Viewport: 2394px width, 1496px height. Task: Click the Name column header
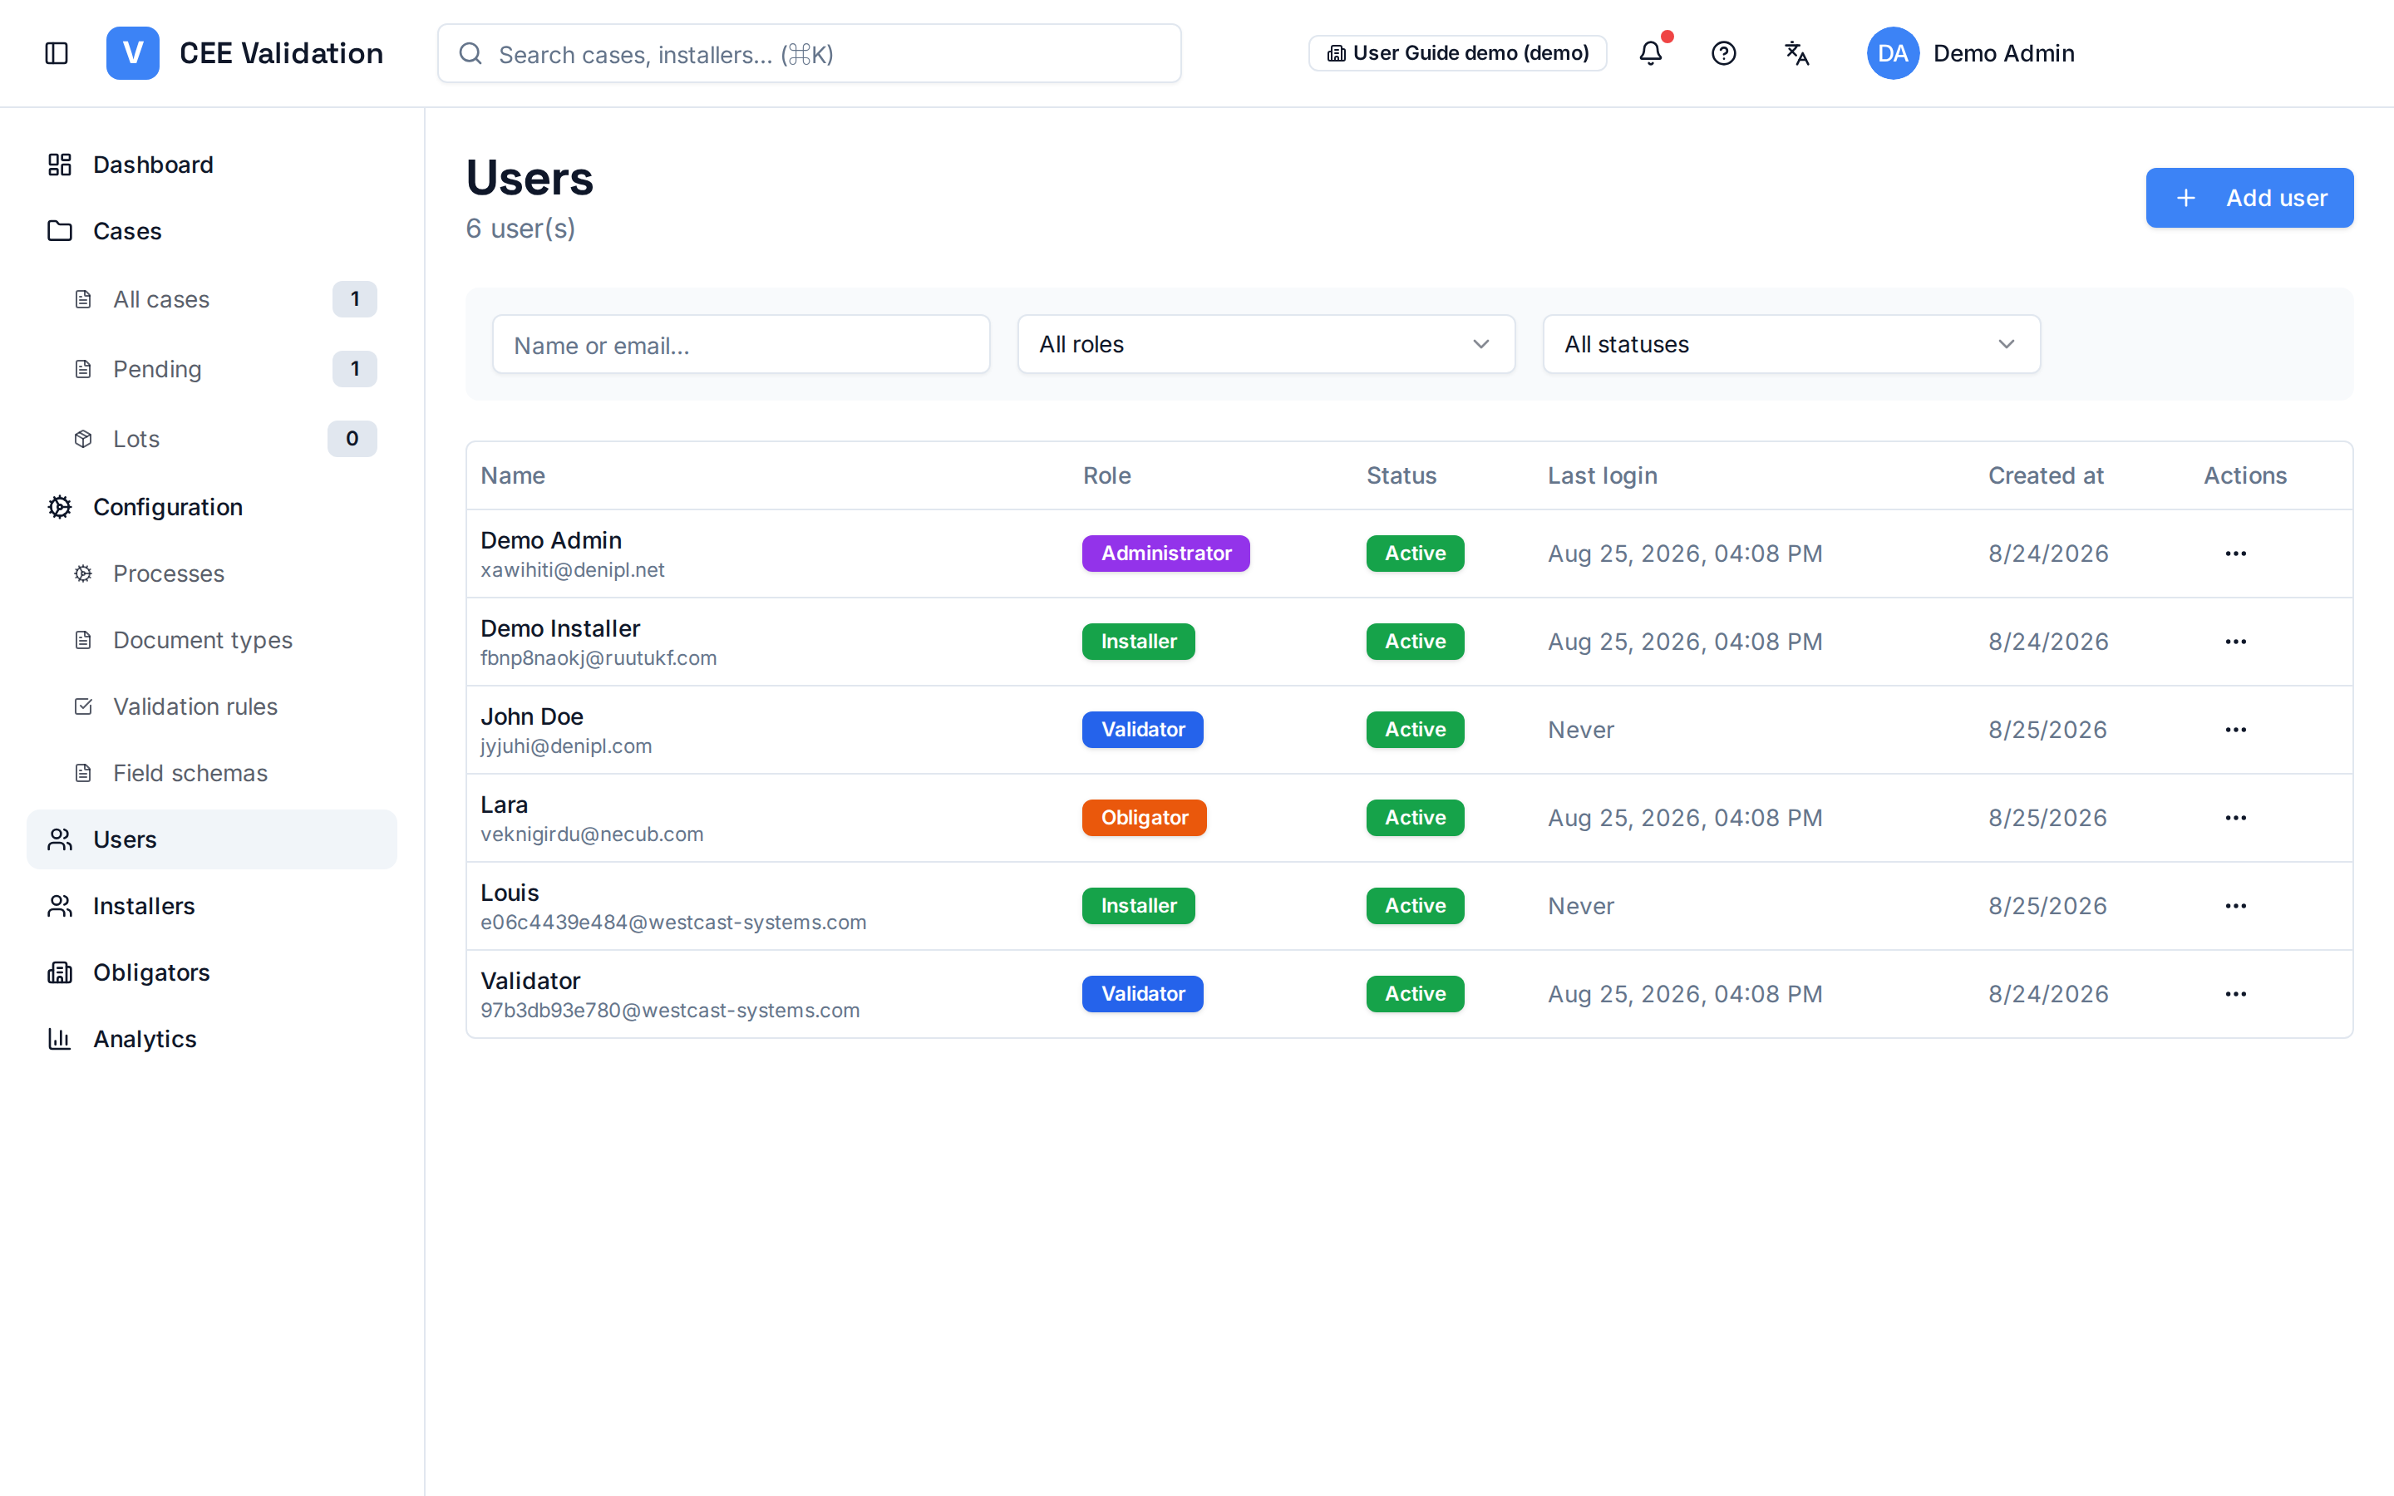click(512, 476)
